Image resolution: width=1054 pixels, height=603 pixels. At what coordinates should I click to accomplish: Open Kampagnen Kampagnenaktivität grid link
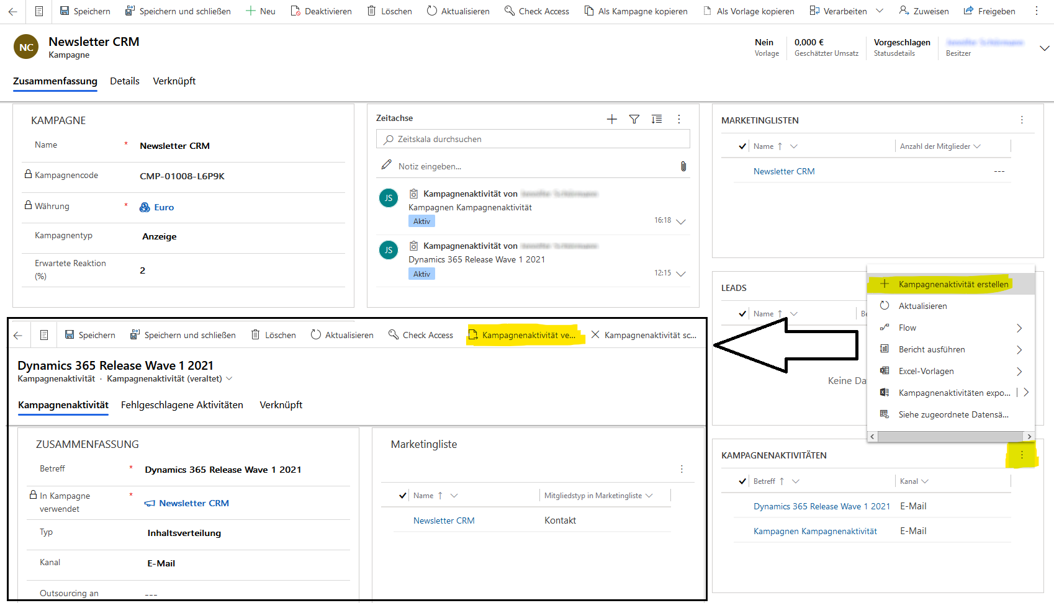coord(815,531)
